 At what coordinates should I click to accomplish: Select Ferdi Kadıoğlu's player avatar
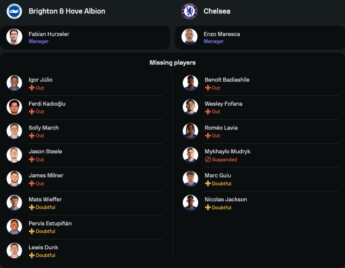coord(14,107)
